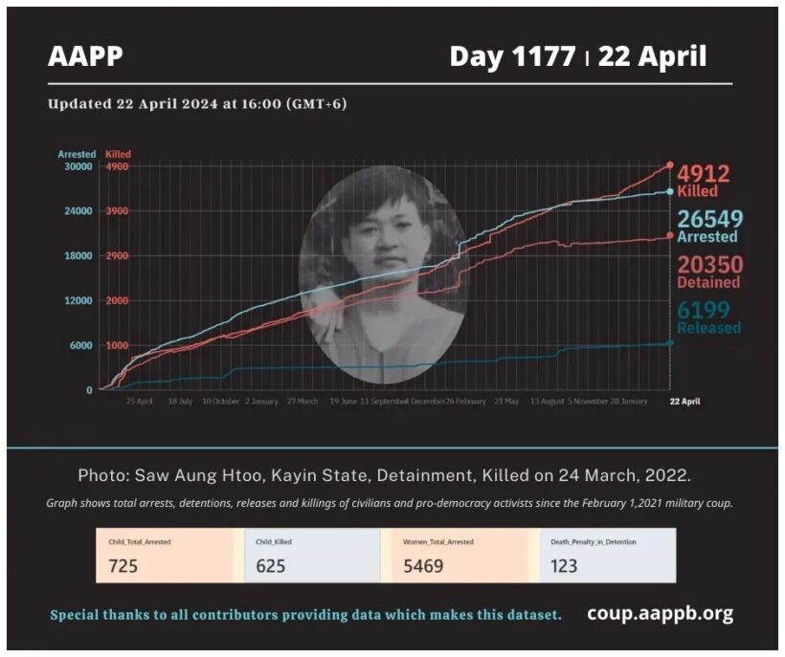Select the 20350 Detained legend label
Viewport: 785px width, 657px height.
tap(709, 272)
